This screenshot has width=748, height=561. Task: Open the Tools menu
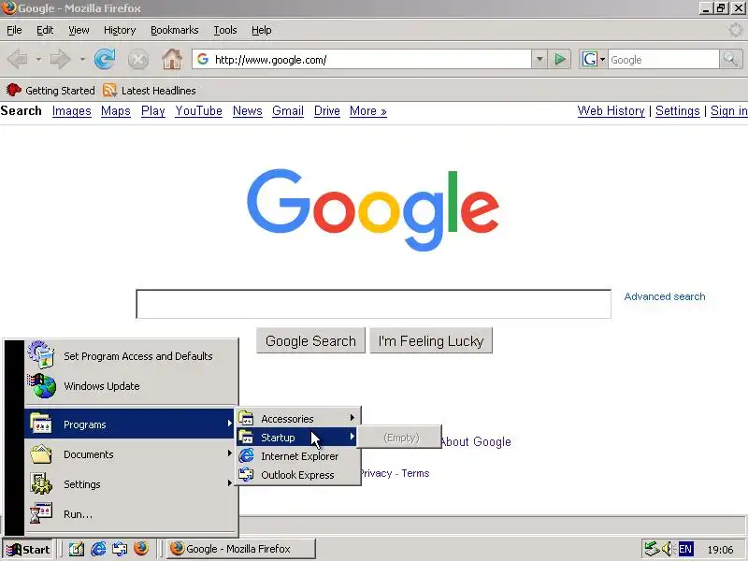coord(225,30)
